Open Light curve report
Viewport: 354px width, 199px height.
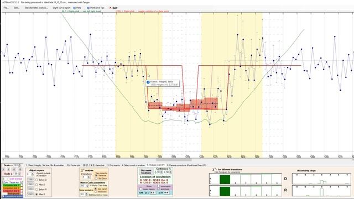[61, 8]
